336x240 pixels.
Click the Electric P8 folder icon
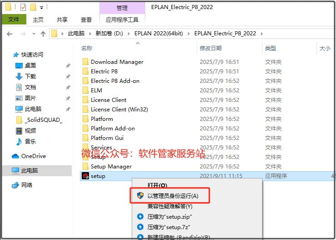tap(85, 71)
